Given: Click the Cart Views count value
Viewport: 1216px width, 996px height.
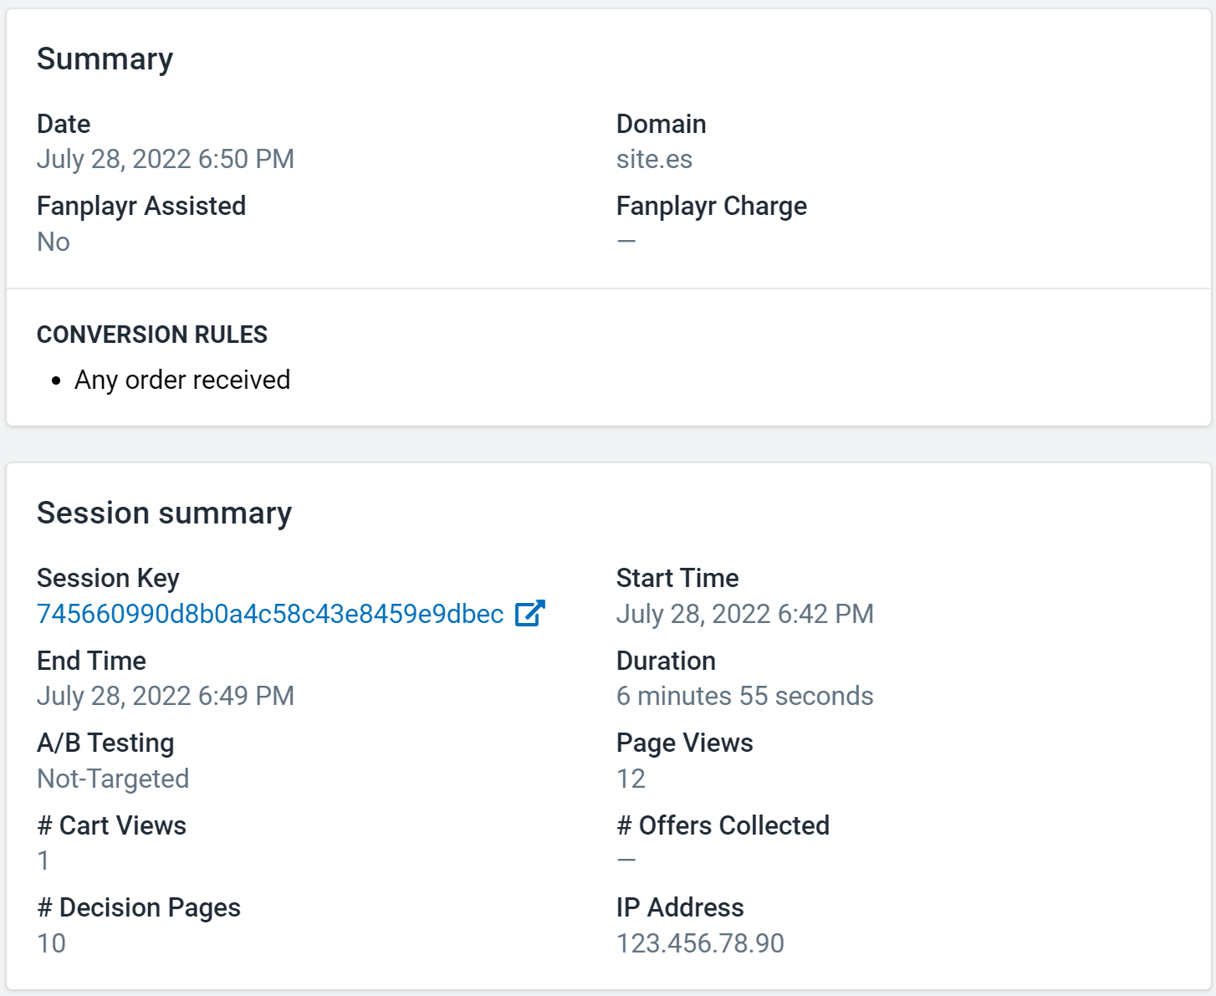Looking at the screenshot, I should pos(43,861).
